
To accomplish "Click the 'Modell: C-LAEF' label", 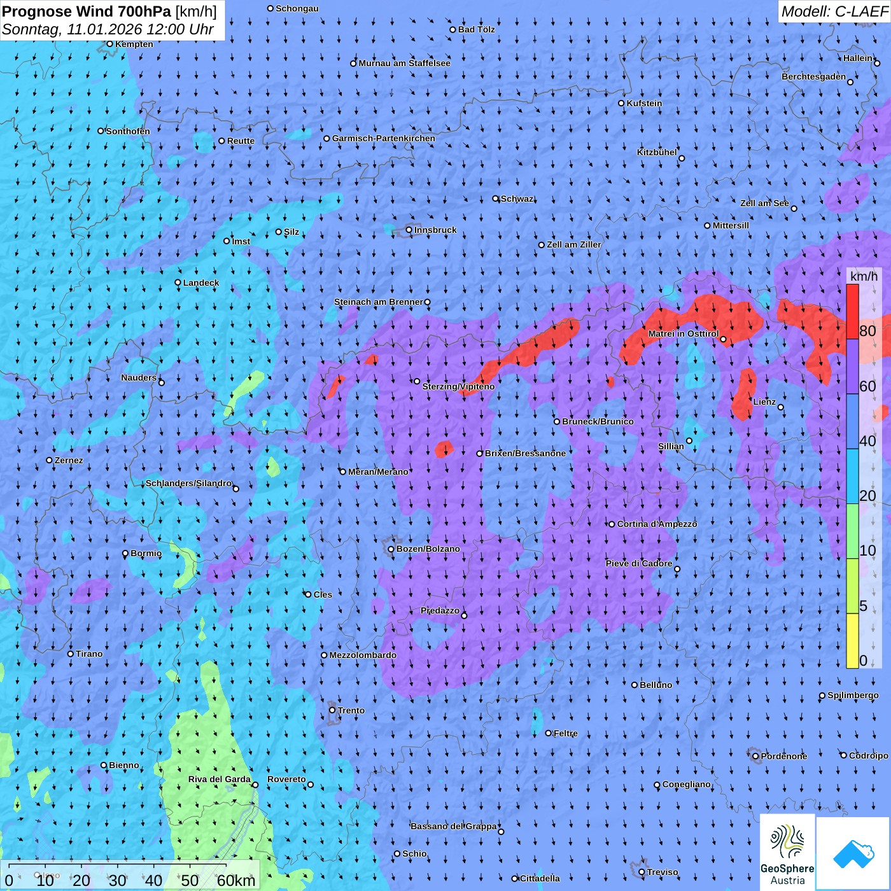I will tap(834, 11).
